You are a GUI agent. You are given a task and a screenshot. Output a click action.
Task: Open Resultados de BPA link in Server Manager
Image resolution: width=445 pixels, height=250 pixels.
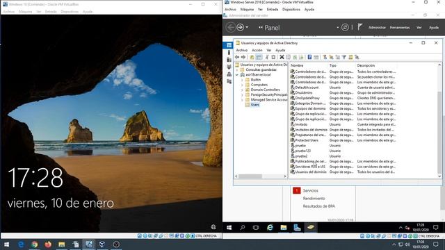(x=318, y=206)
